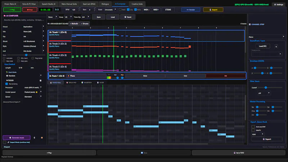This screenshot has height=162, width=288.
Task: Click the Bars slider handle in AI Composer
Action: pyautogui.click(x=26, y=55)
